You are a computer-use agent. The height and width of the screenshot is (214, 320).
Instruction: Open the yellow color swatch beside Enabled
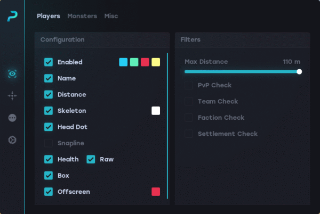tap(156, 62)
